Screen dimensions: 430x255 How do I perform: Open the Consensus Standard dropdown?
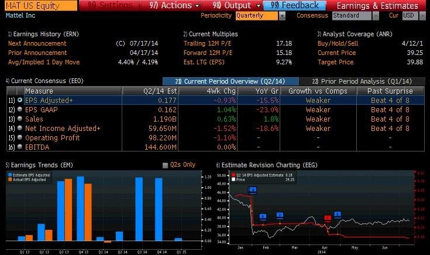coord(376,16)
